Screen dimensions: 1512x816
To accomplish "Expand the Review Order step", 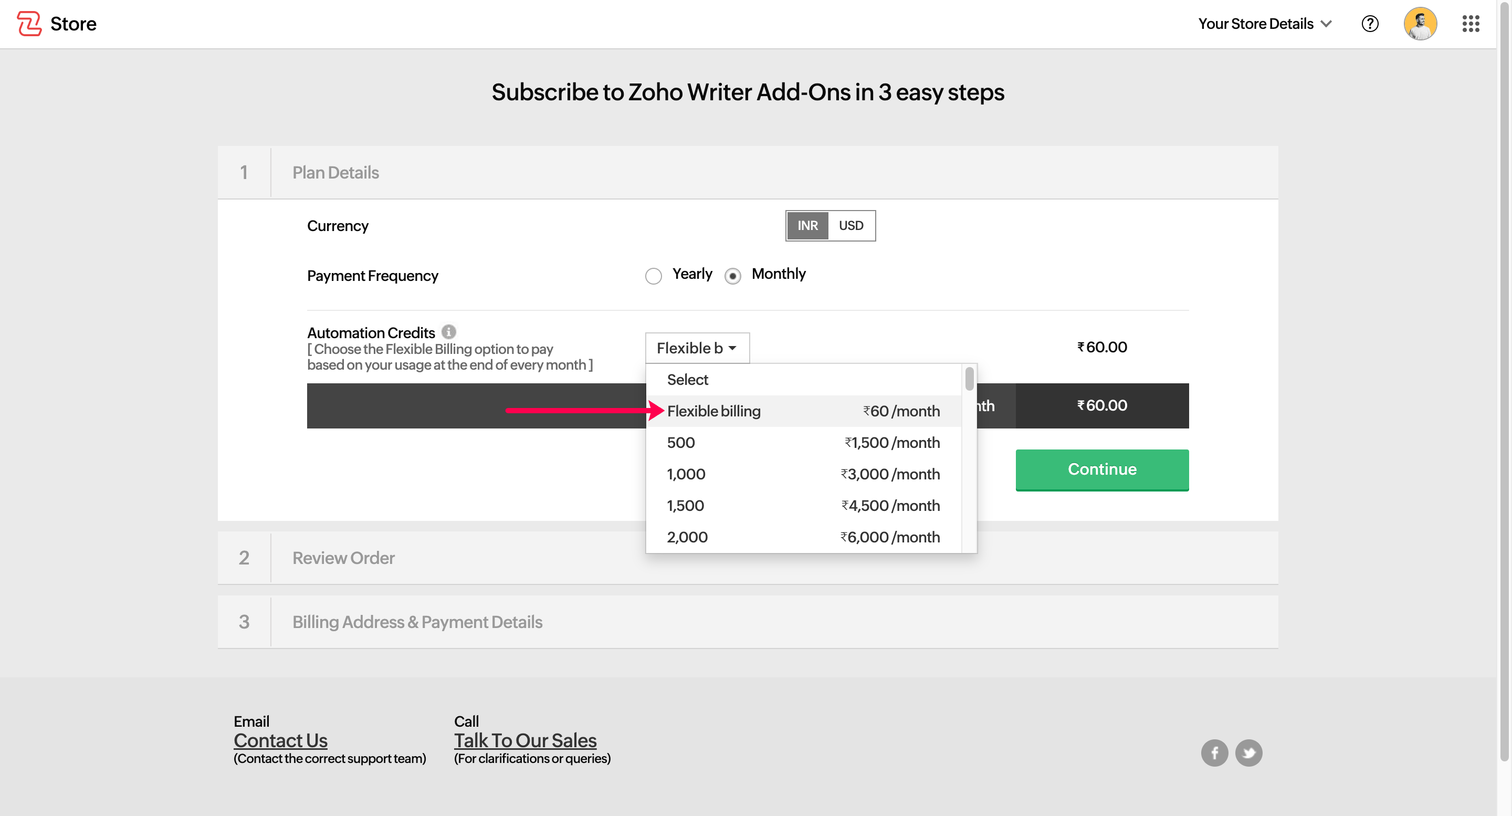I will pos(747,558).
